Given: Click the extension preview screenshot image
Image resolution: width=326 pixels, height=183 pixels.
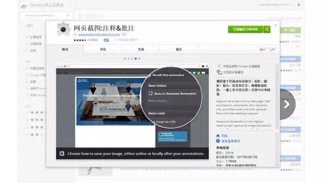Looking at the screenshot, I should click(x=132, y=112).
